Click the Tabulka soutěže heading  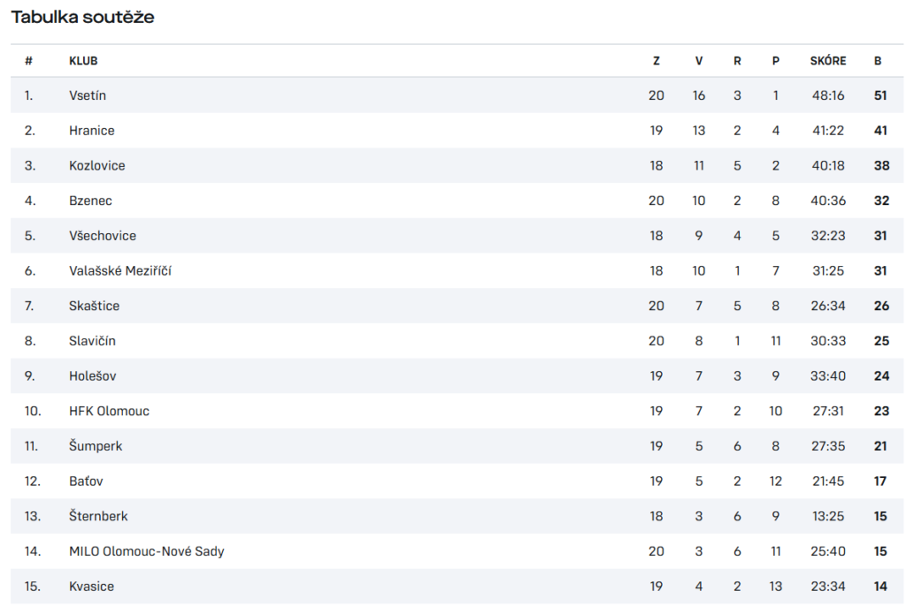[82, 17]
